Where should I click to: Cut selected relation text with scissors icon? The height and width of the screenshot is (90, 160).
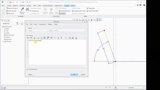pyautogui.click(x=35, y=38)
